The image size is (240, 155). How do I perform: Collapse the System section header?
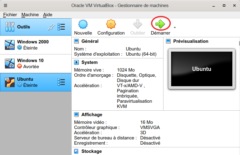point(89,62)
